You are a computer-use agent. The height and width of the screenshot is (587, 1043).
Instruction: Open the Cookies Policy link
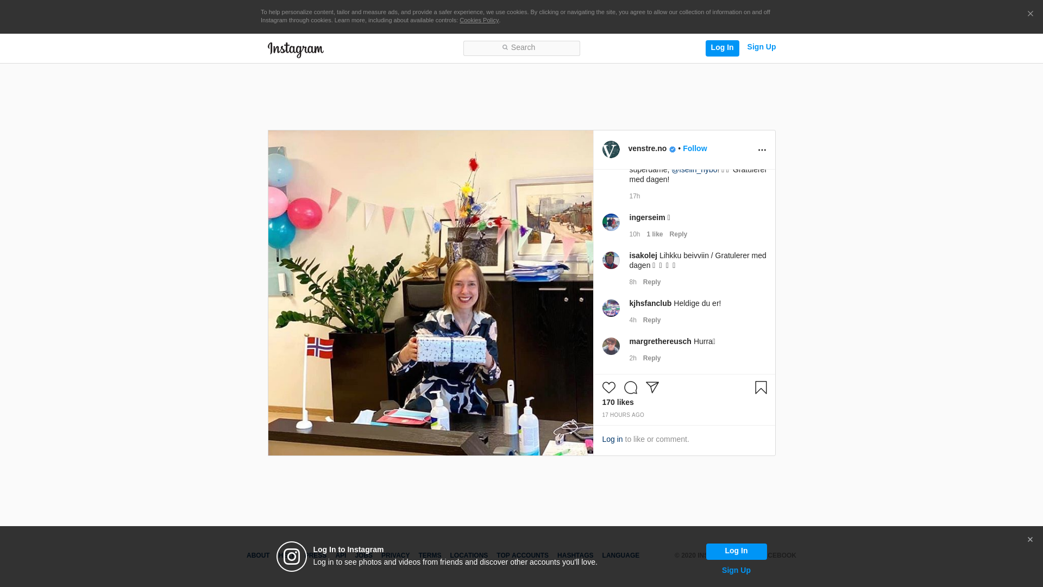(x=479, y=20)
